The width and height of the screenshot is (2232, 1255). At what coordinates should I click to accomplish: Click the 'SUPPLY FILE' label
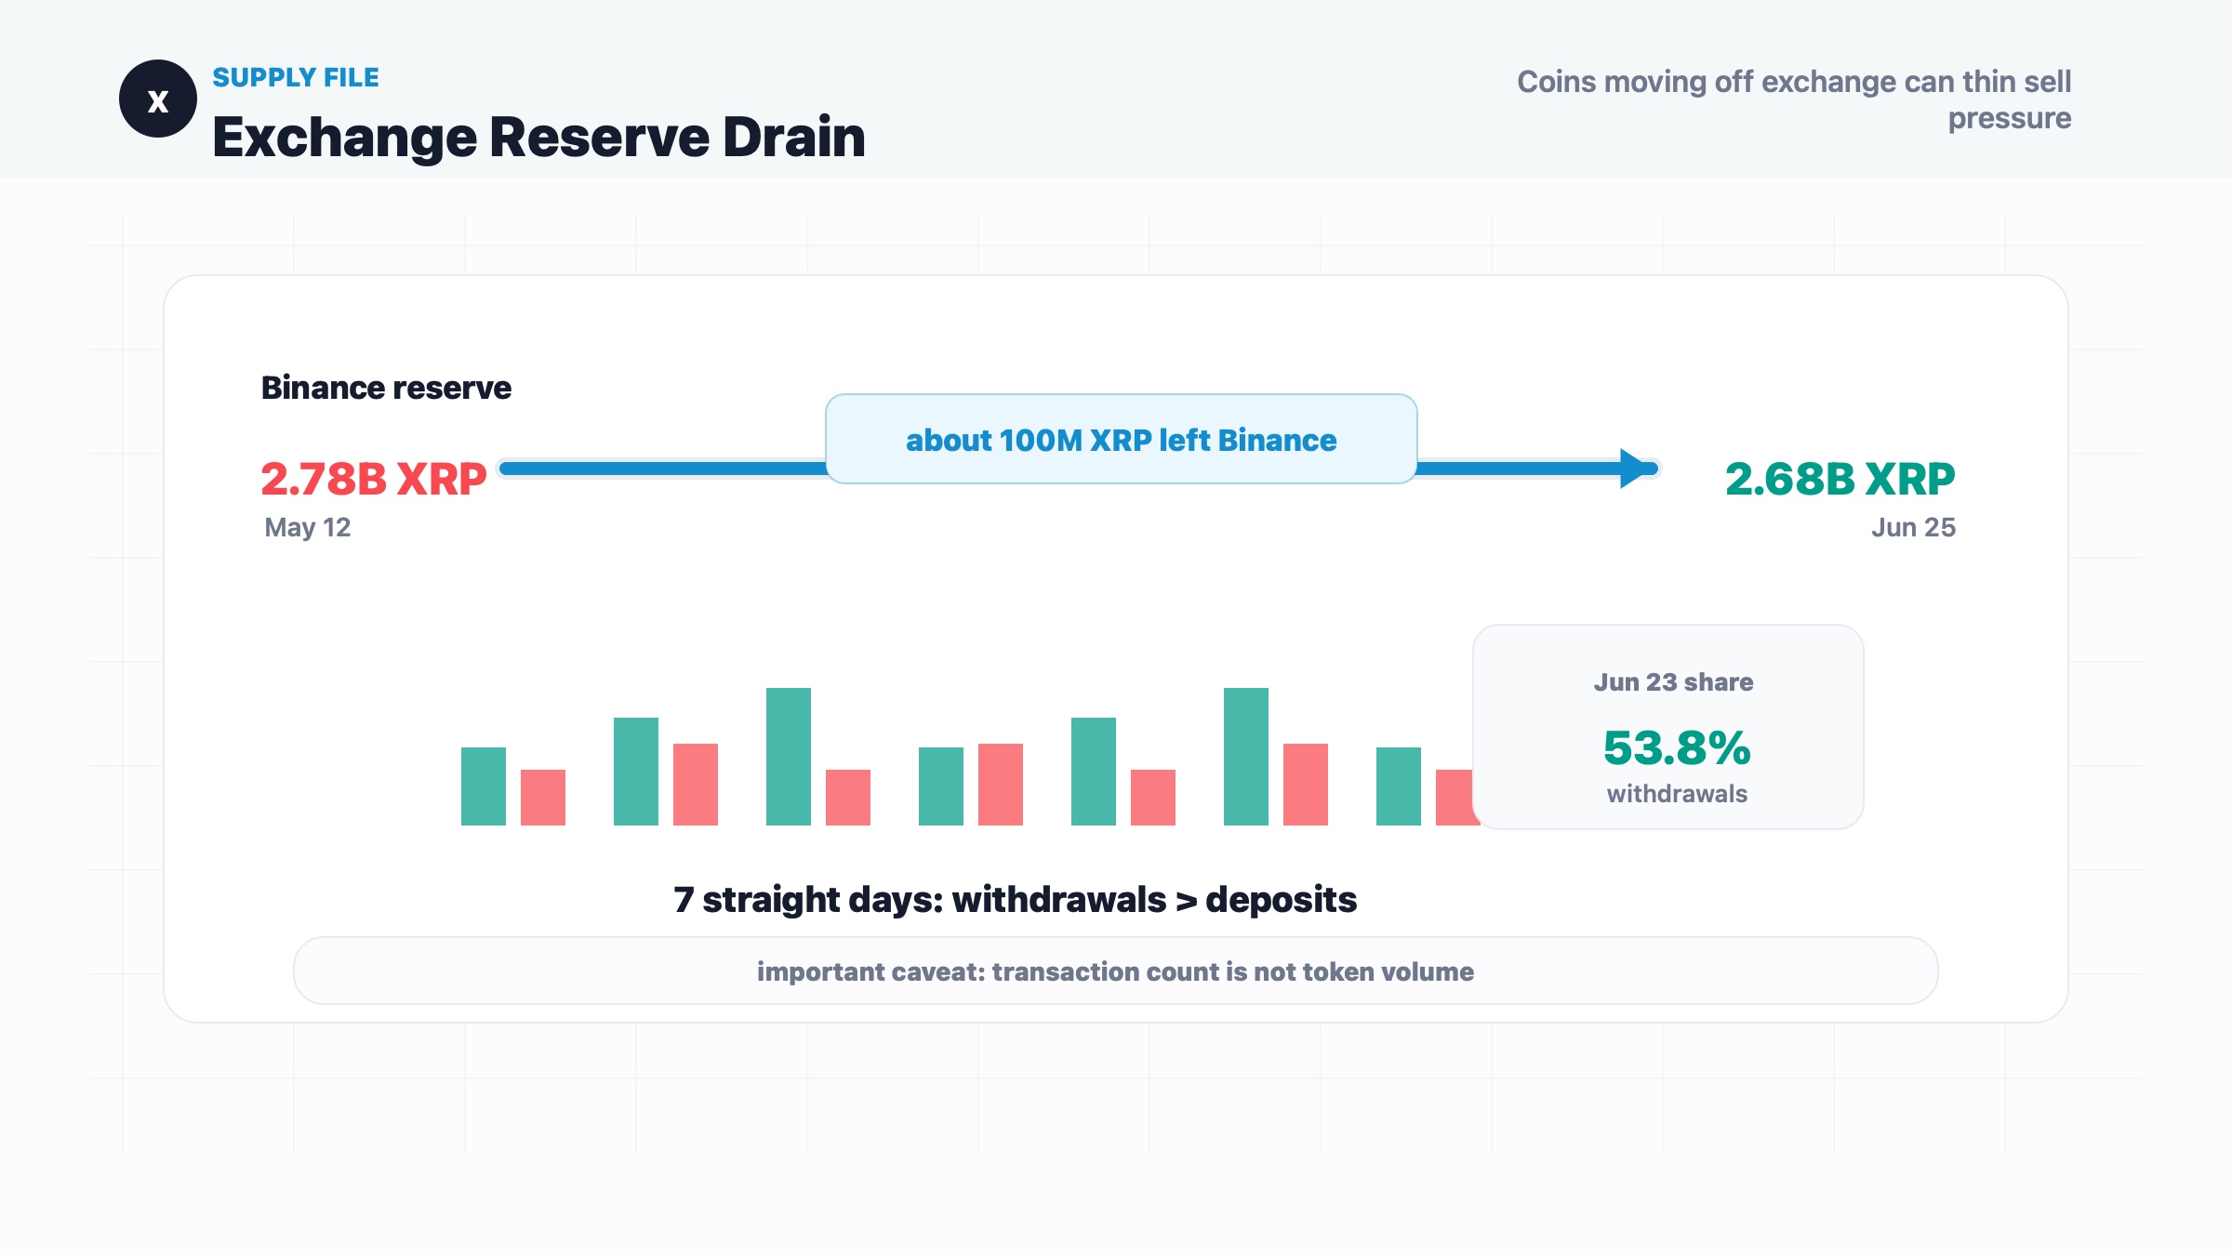pyautogui.click(x=296, y=78)
